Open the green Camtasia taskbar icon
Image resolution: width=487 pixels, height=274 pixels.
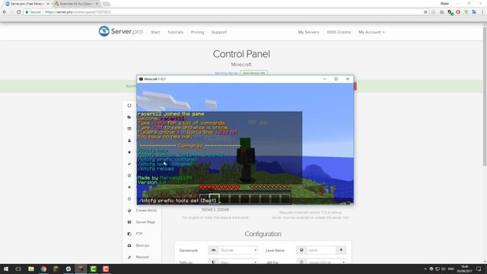click(93, 269)
